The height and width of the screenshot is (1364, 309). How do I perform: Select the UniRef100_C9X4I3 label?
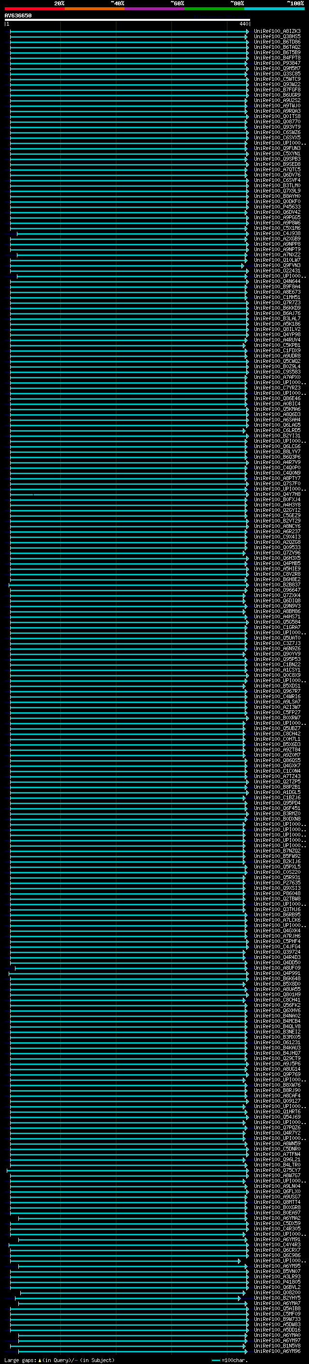(x=277, y=537)
